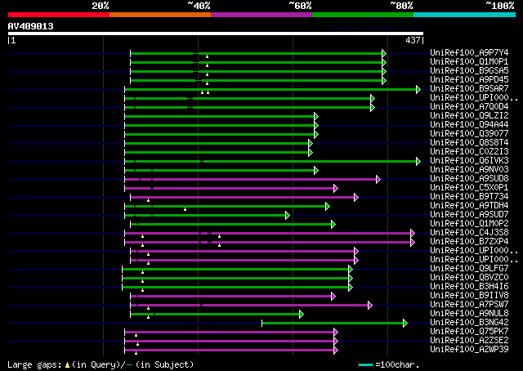Click the red 20% identity legend segment
This screenshot has height=371, width=523.
(x=59, y=15)
